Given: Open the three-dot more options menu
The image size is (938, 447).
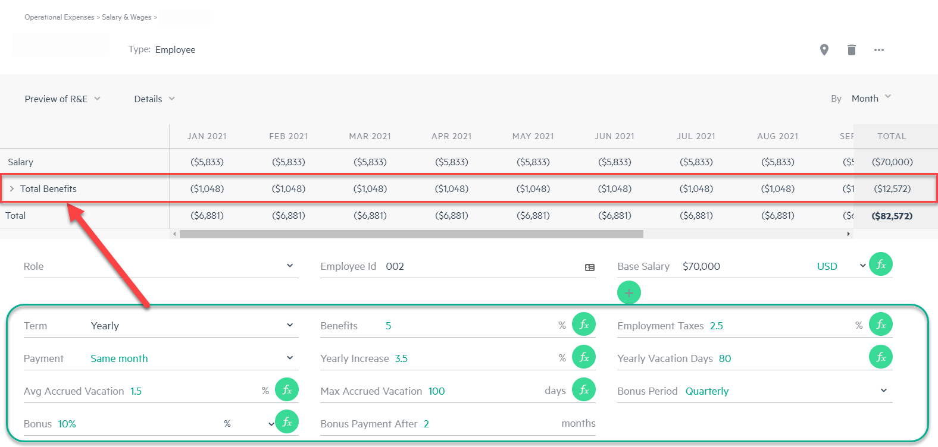Looking at the screenshot, I should [878, 50].
